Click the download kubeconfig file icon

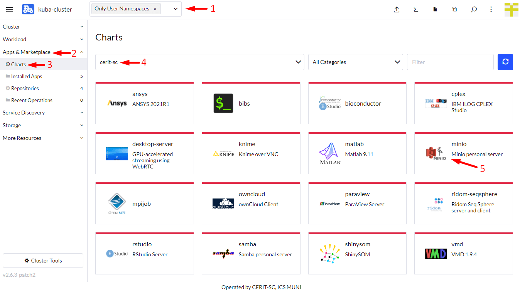(x=435, y=10)
